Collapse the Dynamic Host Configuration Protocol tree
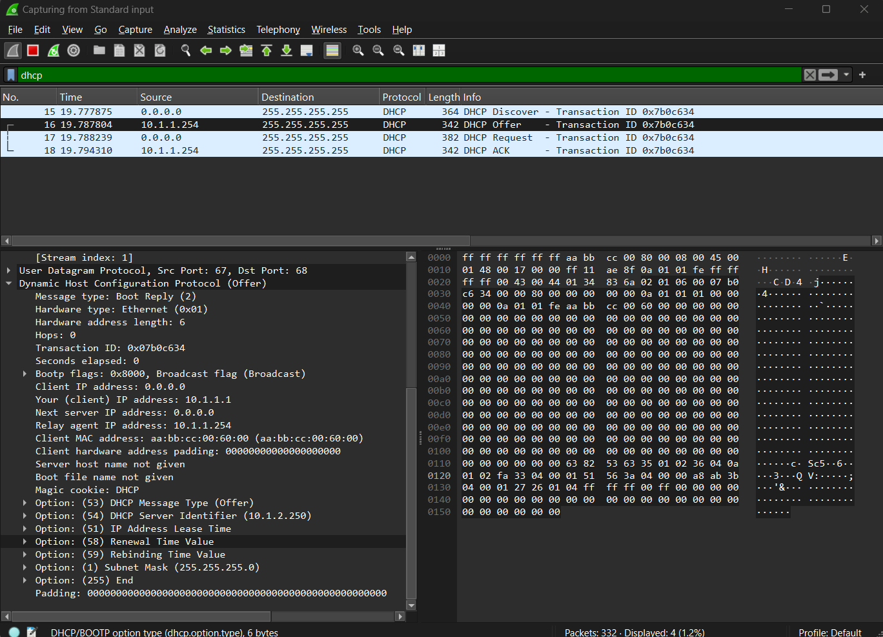 pos(9,283)
